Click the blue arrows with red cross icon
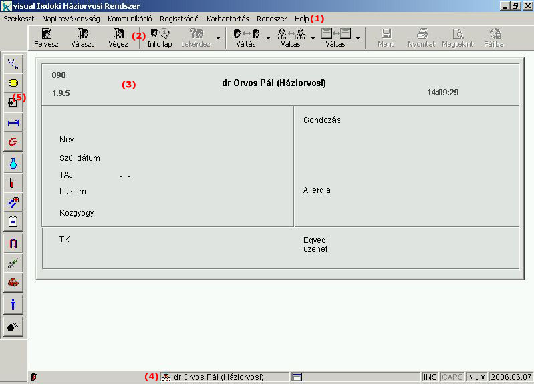The image size is (534, 384). [x=13, y=202]
